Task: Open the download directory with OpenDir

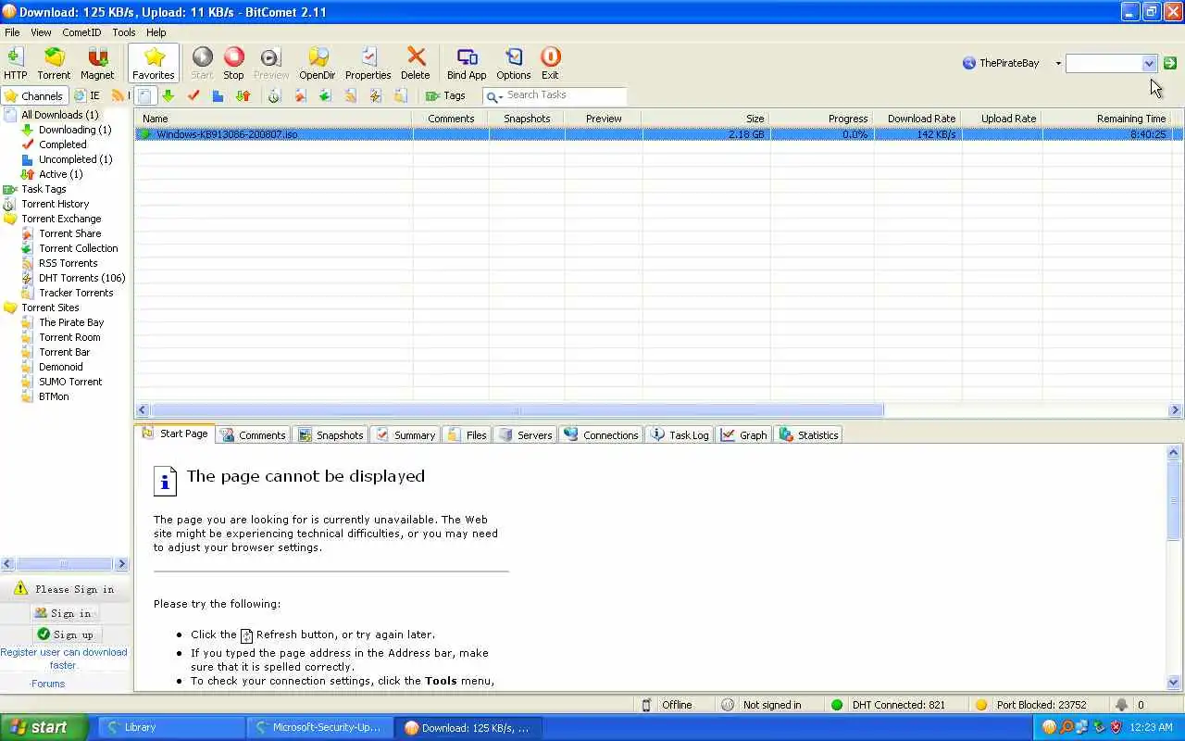Action: coord(318,63)
